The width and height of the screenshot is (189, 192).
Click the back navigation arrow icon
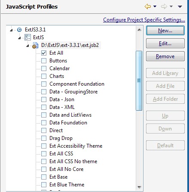[x=148, y=6]
